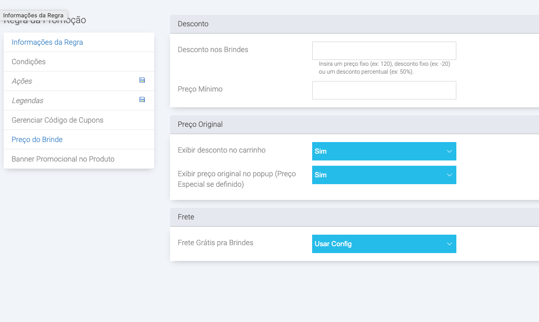Open the Frete Grátis pra Brindes dropdown
The height and width of the screenshot is (322, 539).
click(x=384, y=244)
